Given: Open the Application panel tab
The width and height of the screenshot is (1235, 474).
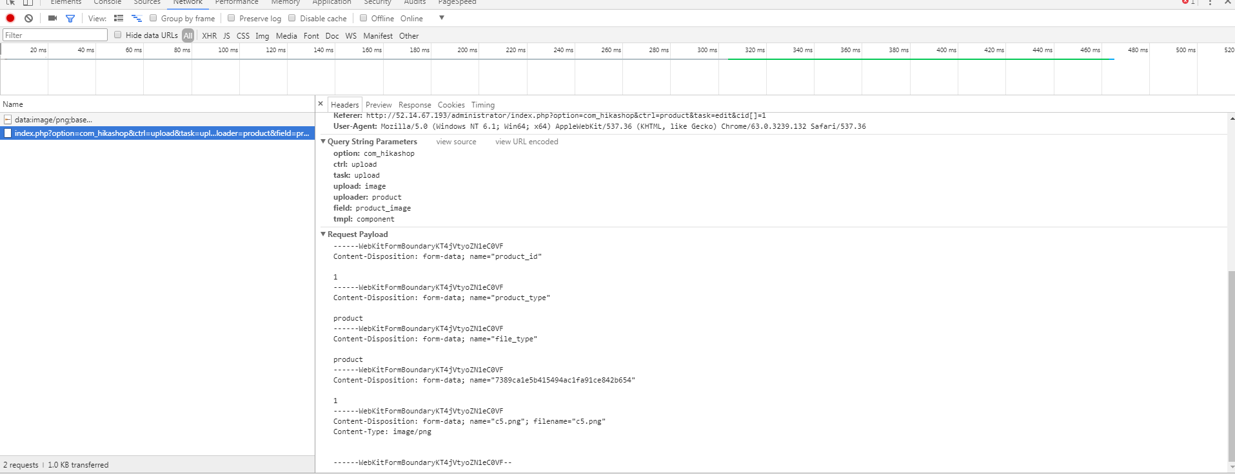Looking at the screenshot, I should pyautogui.click(x=331, y=3).
